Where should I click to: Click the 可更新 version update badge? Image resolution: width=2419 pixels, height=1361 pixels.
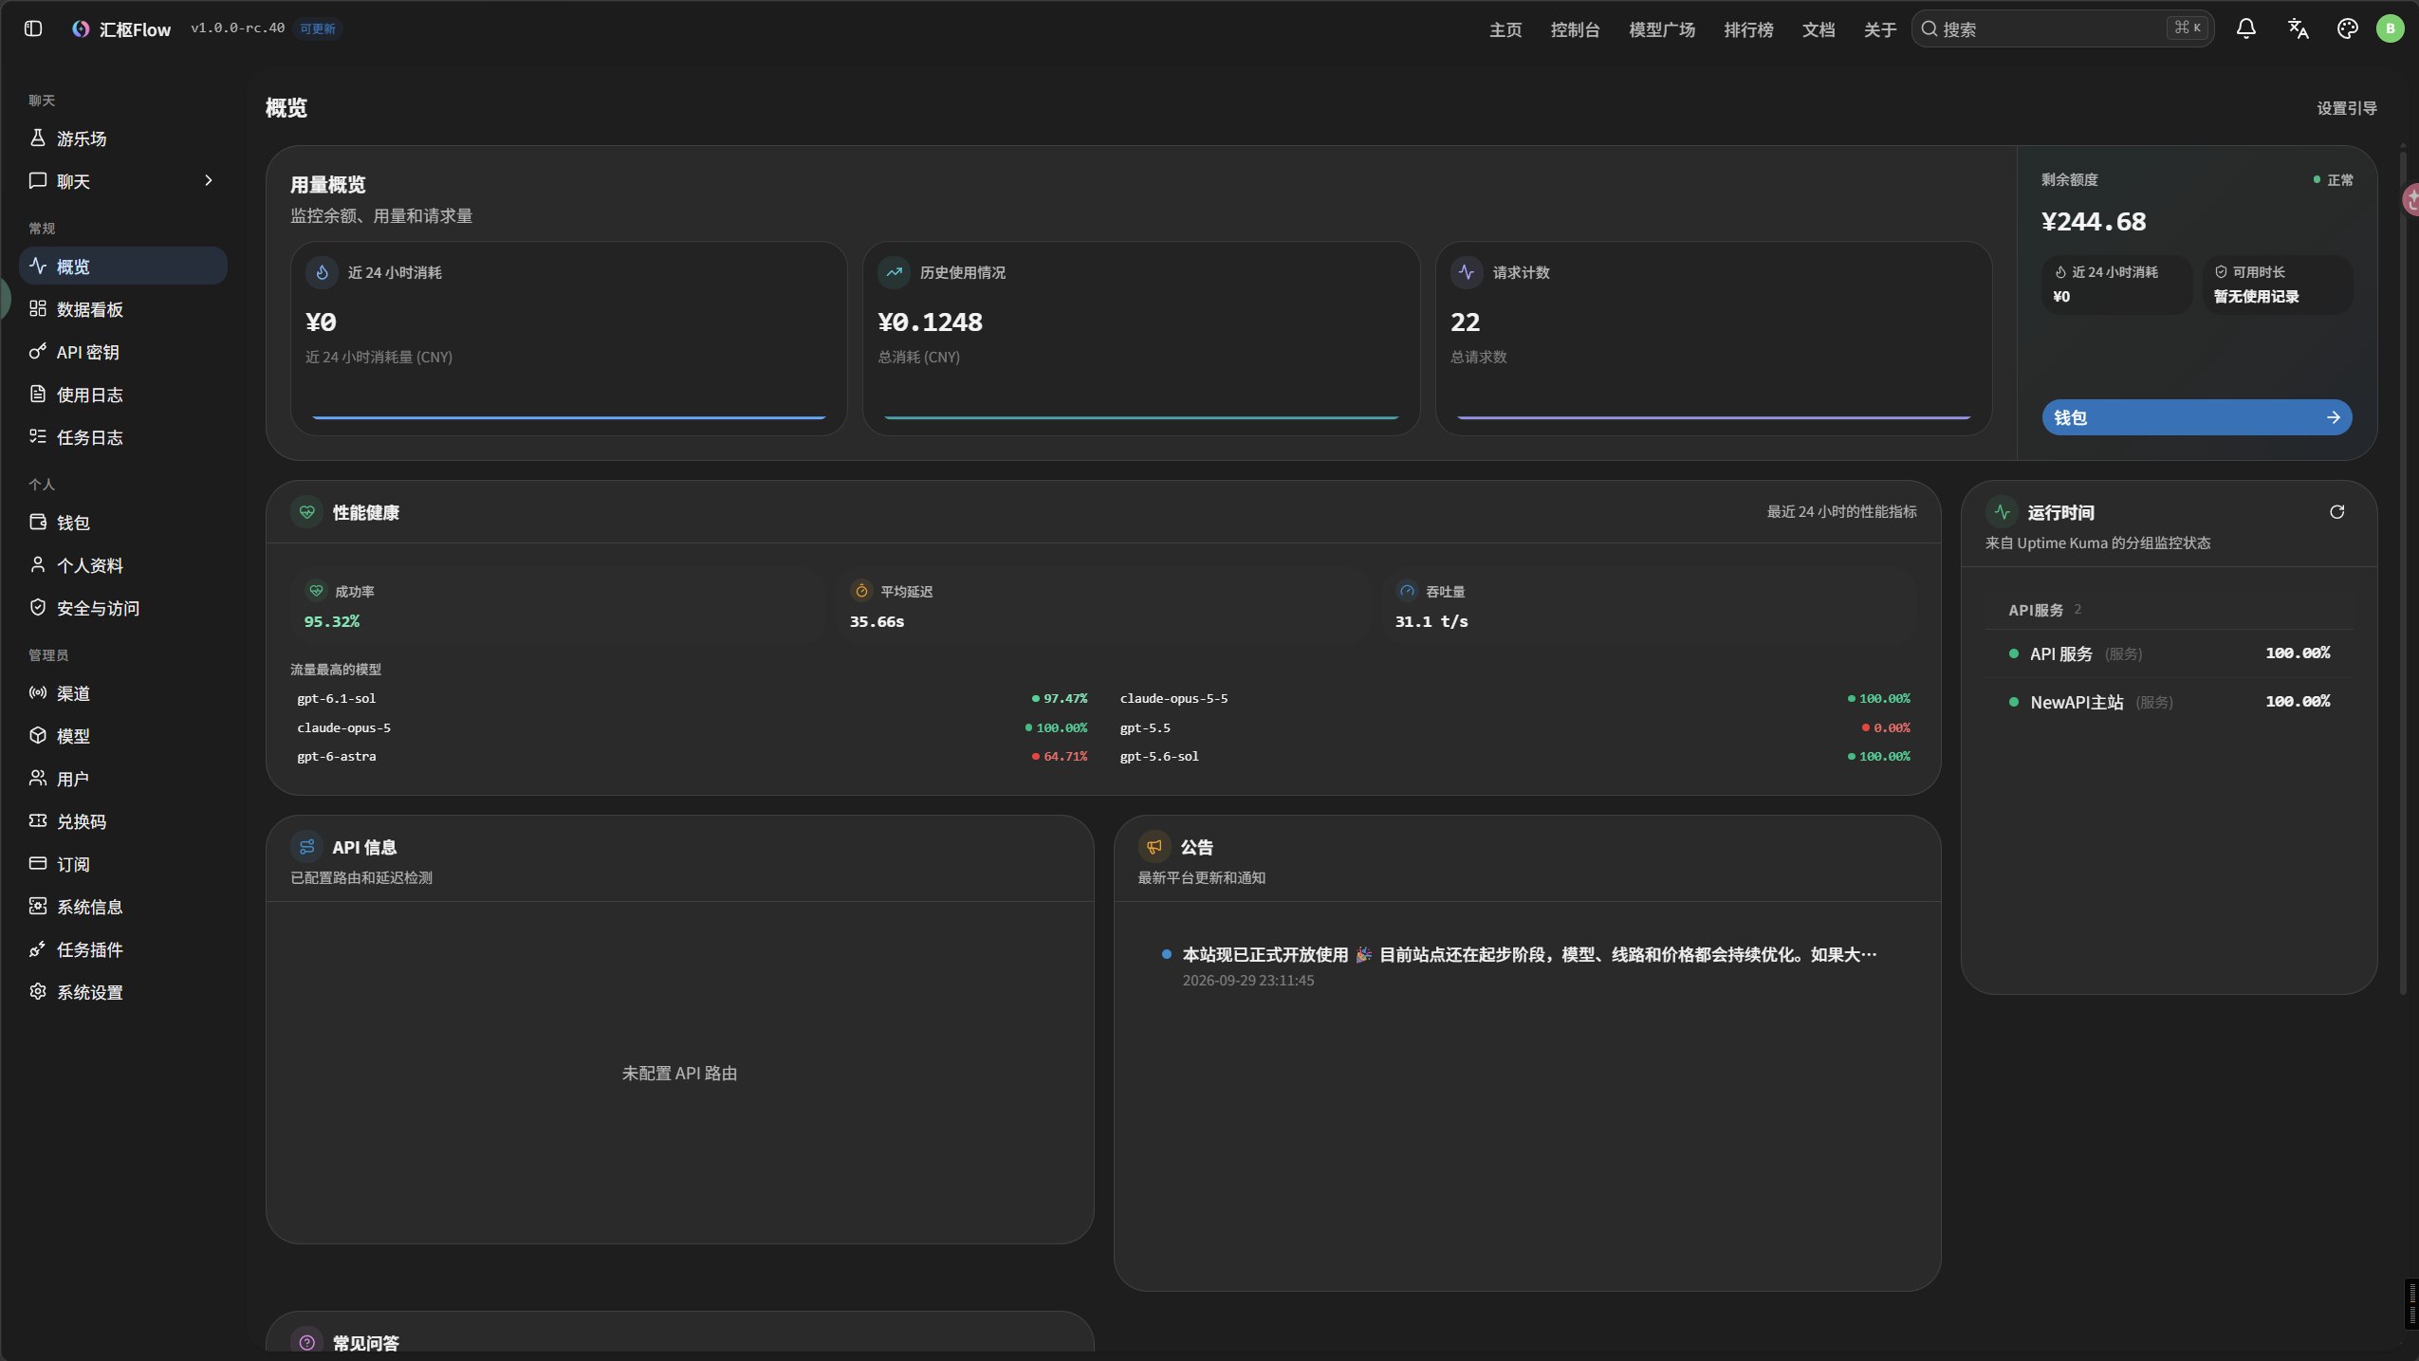318,28
